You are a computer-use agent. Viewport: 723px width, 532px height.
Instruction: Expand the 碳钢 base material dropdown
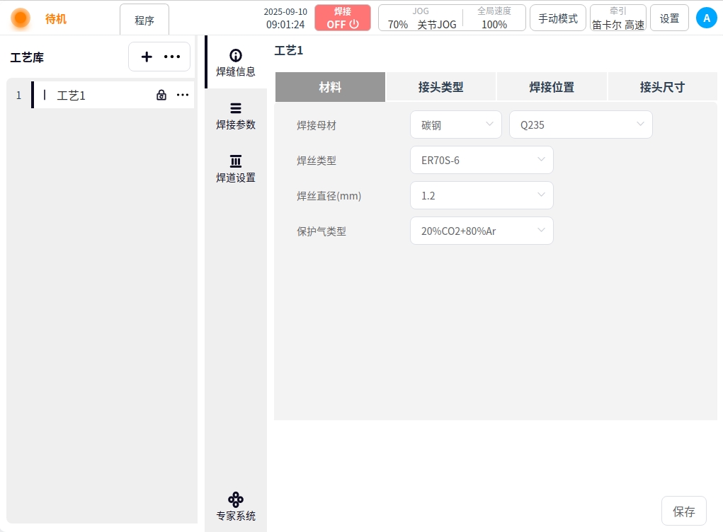tap(455, 125)
